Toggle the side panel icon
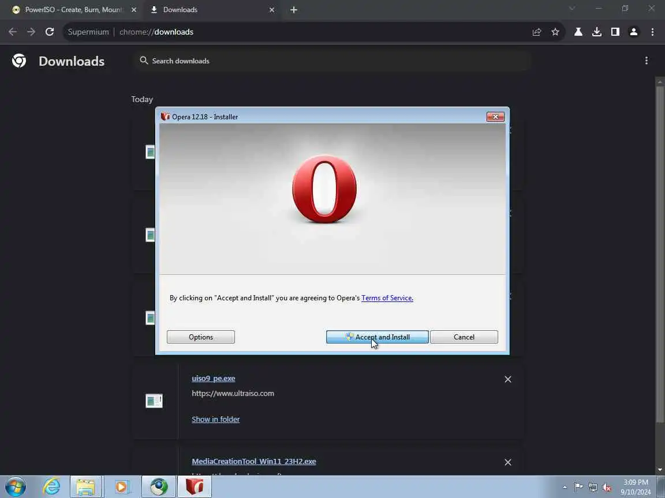 (x=615, y=32)
